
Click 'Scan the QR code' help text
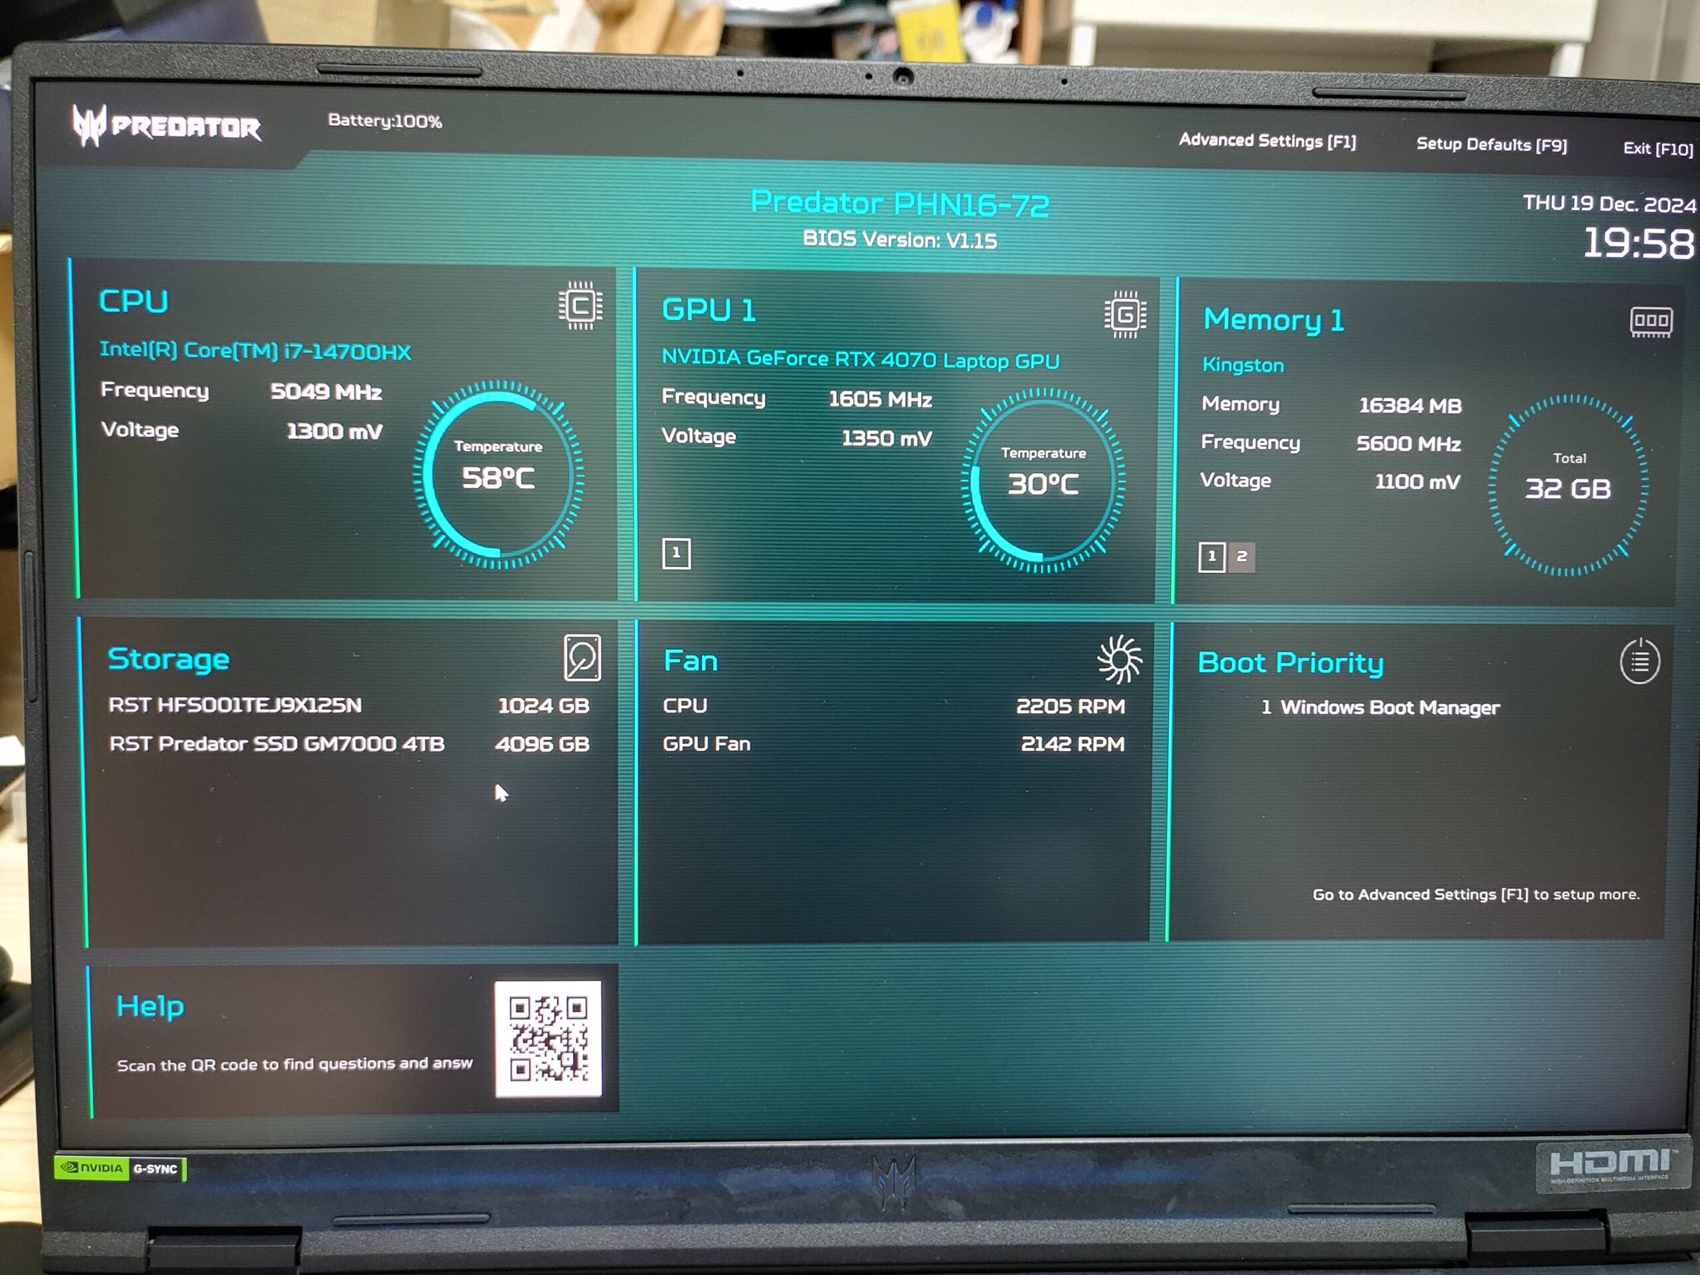tap(294, 1064)
